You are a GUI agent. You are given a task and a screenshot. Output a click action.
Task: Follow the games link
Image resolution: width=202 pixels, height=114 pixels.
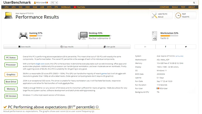point(104,73)
